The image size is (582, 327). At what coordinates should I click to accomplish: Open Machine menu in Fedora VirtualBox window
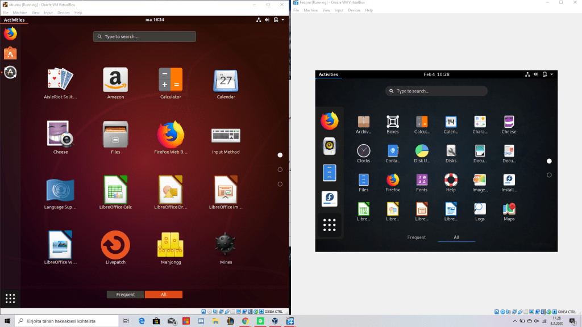[x=311, y=10]
